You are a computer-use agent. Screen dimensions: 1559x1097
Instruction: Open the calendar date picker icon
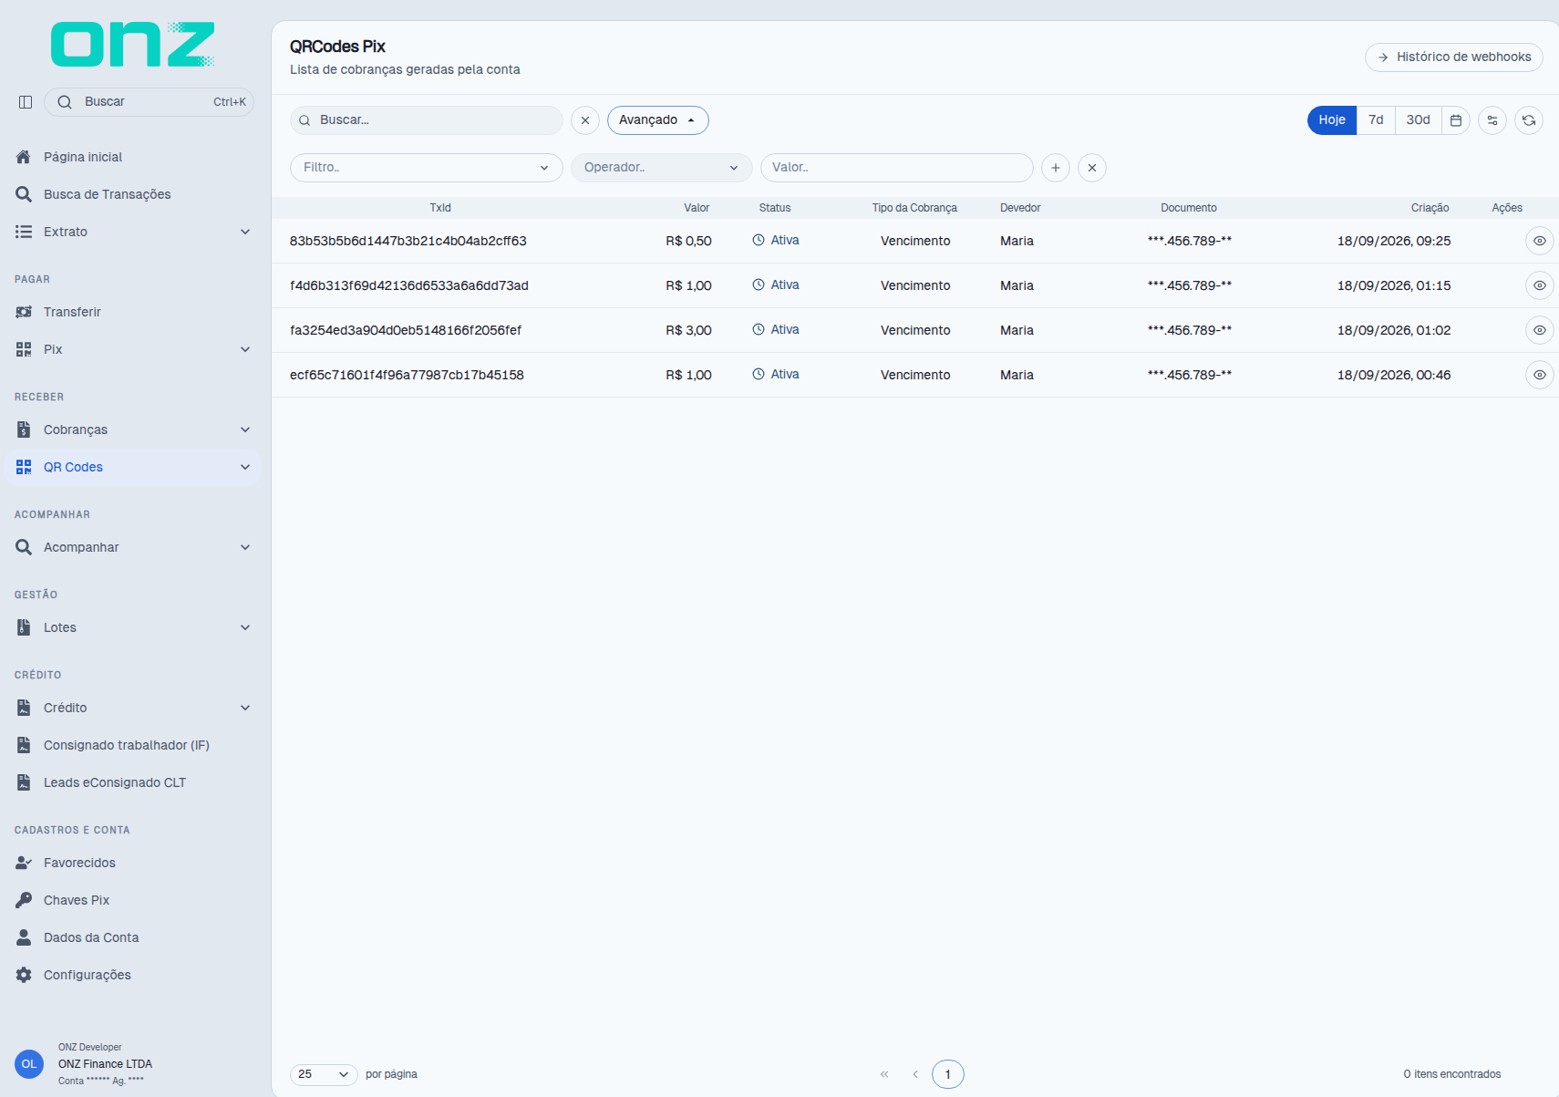pos(1456,120)
